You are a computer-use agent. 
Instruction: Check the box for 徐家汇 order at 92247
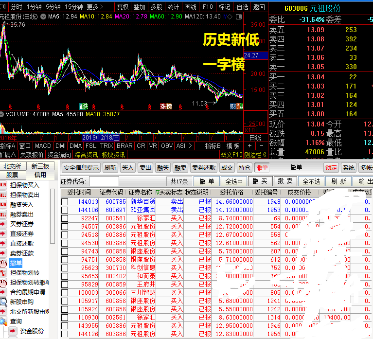point(65,218)
